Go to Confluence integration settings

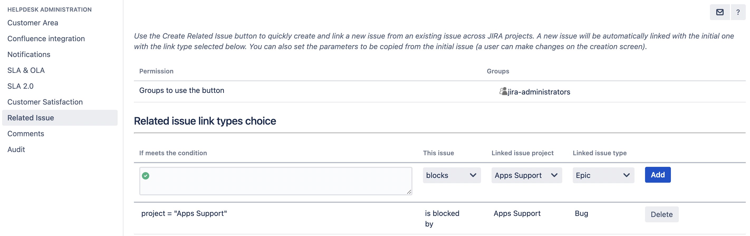tap(46, 39)
